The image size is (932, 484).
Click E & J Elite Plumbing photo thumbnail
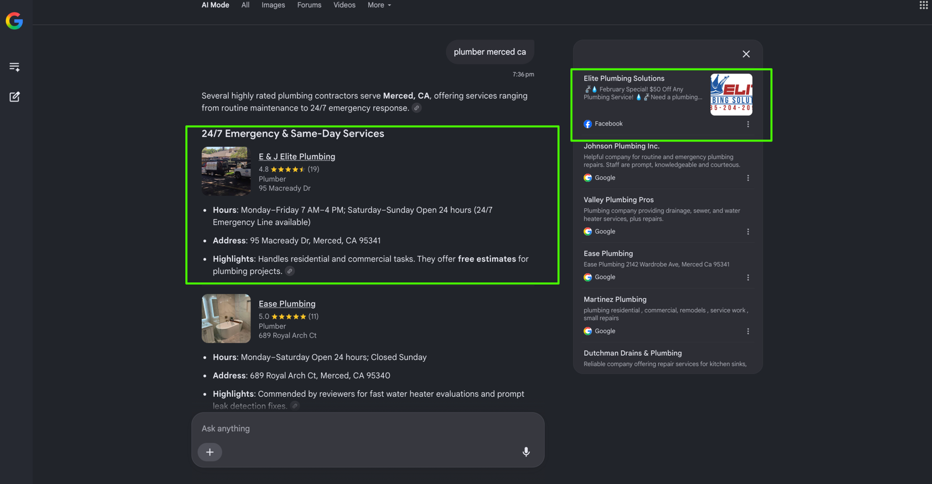(x=226, y=171)
